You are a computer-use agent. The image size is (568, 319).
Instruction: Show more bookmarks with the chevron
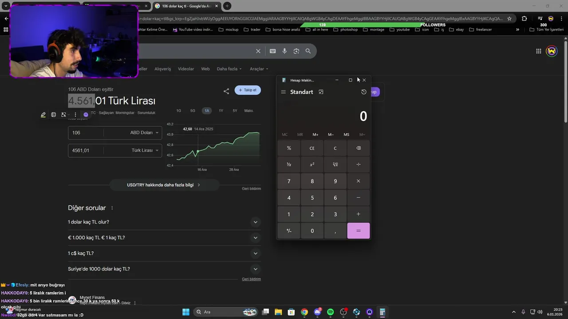(x=517, y=30)
